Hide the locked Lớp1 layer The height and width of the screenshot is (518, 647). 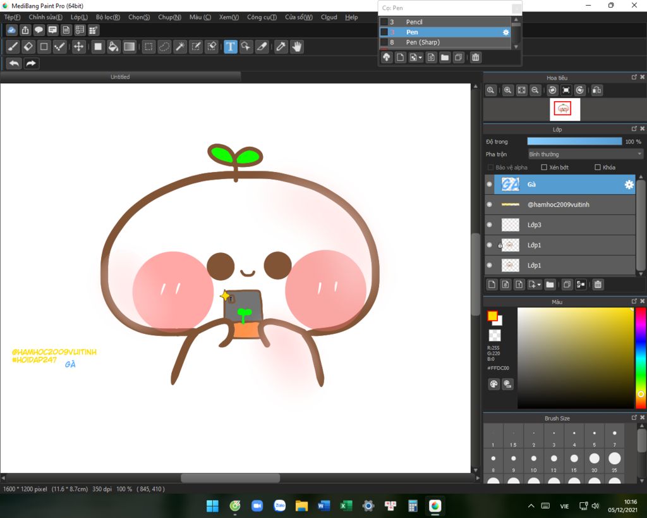pyautogui.click(x=490, y=245)
